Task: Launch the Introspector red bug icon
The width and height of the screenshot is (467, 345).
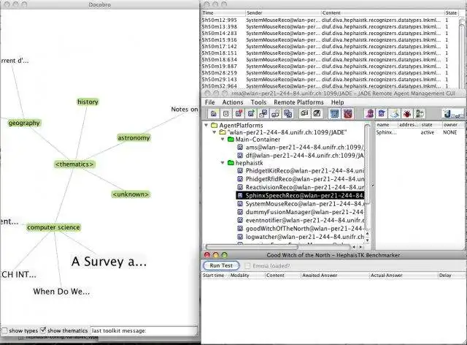Action: [x=407, y=114]
